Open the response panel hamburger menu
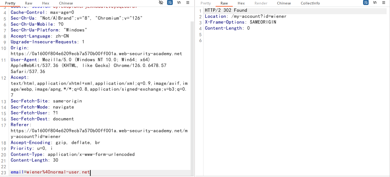The image size is (390, 177). coord(384,3)
